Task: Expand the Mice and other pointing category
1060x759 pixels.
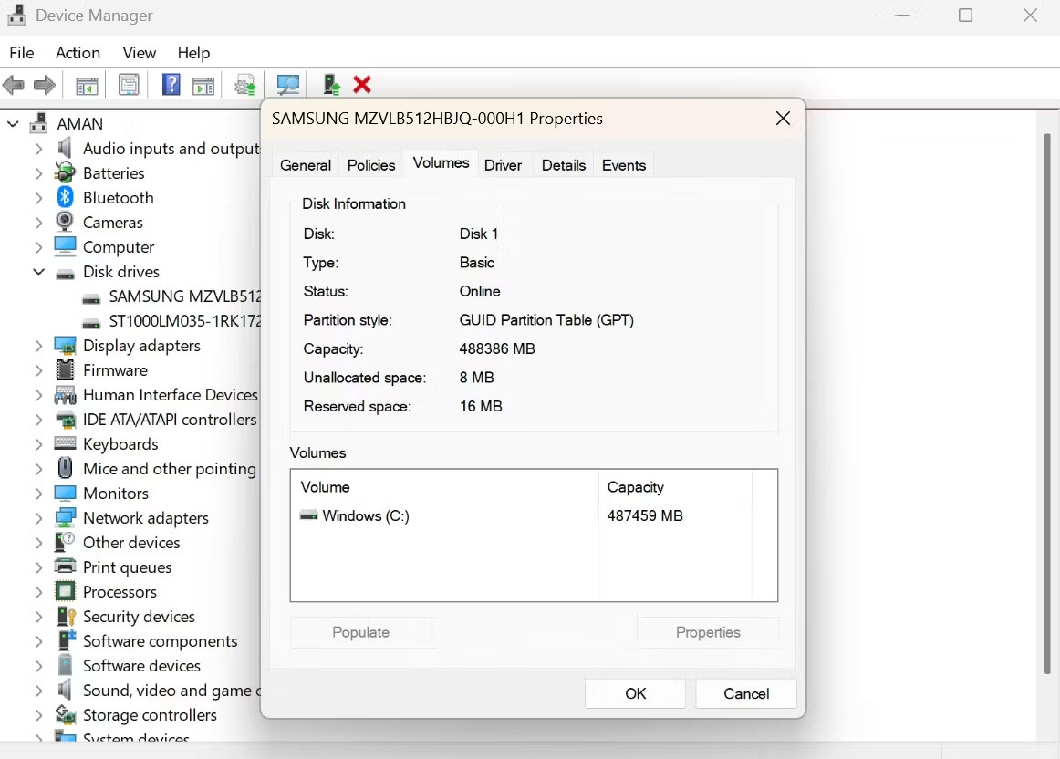Action: coord(38,468)
